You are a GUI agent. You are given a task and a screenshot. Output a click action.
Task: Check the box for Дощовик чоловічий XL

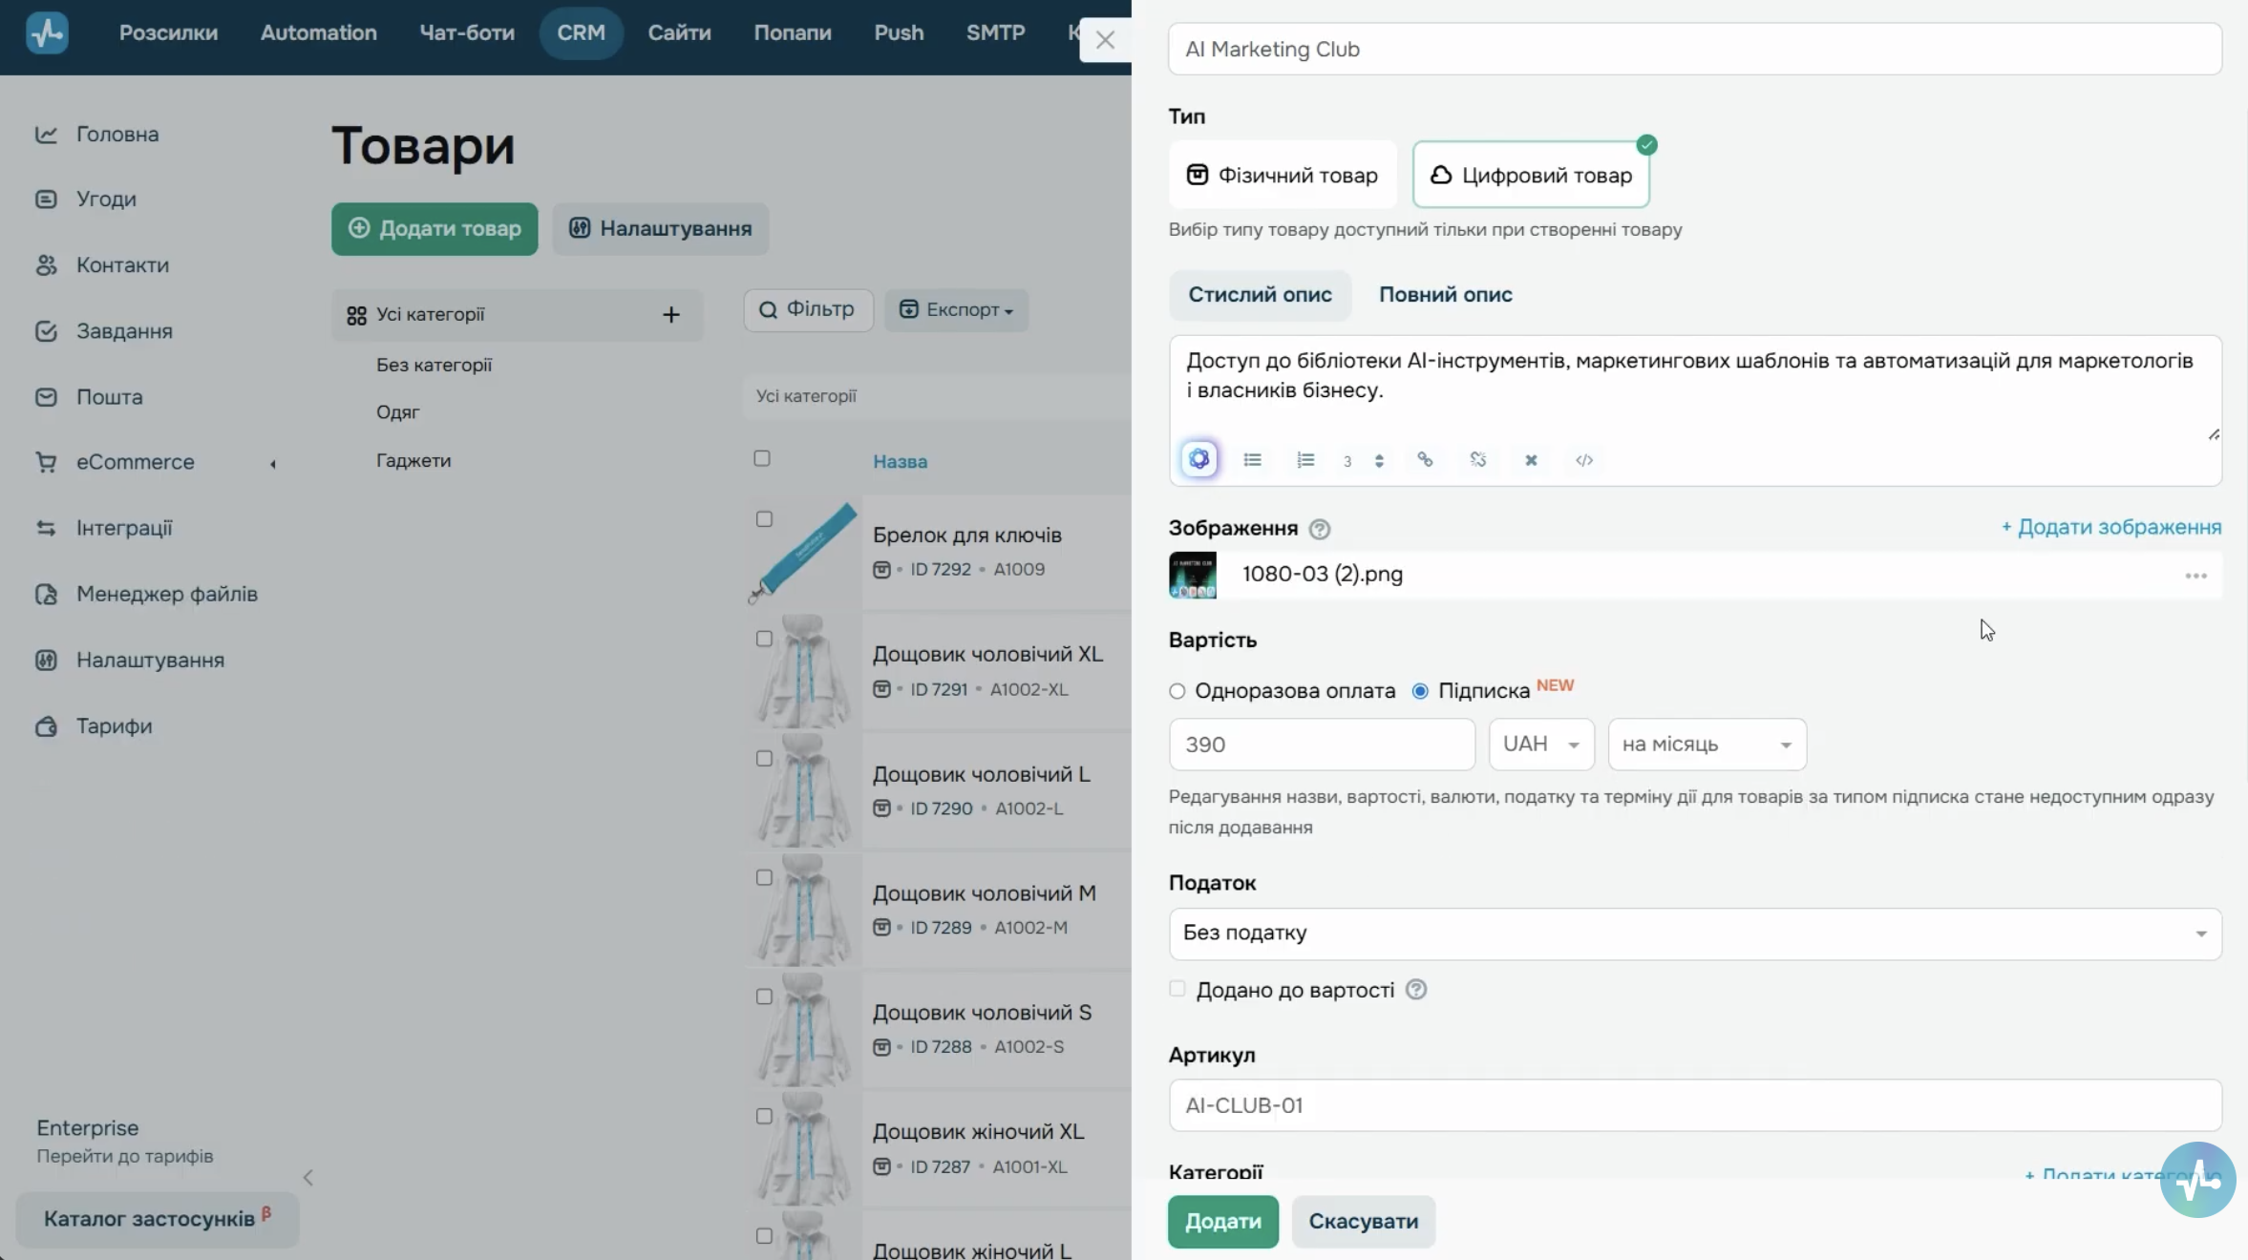(764, 639)
